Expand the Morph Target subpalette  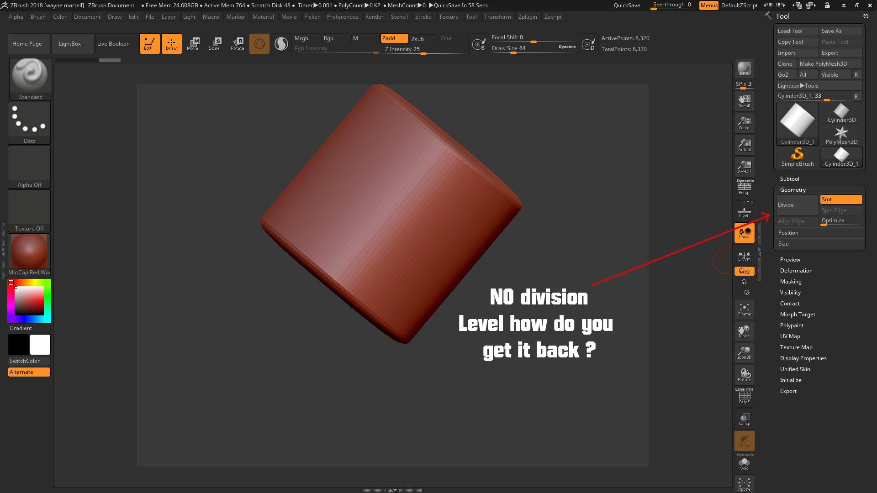pos(797,315)
